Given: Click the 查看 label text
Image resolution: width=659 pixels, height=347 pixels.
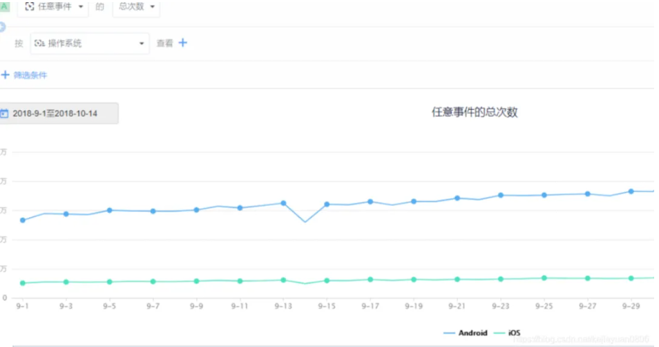Looking at the screenshot, I should coord(164,43).
